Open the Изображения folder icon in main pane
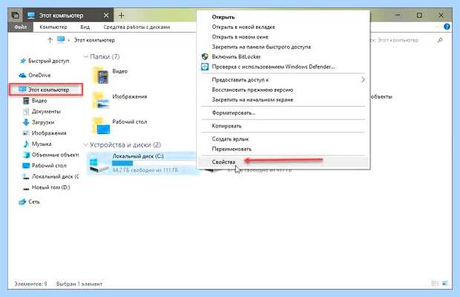Image resolution: width=460 pixels, height=297 pixels. point(101,101)
